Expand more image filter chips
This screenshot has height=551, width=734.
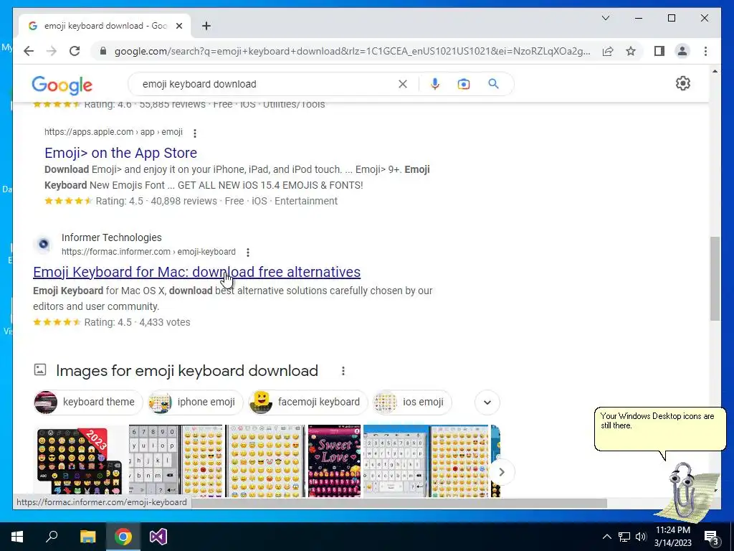(487, 402)
